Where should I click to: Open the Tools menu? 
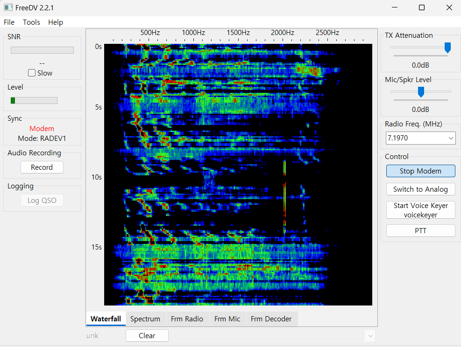[x=31, y=22]
